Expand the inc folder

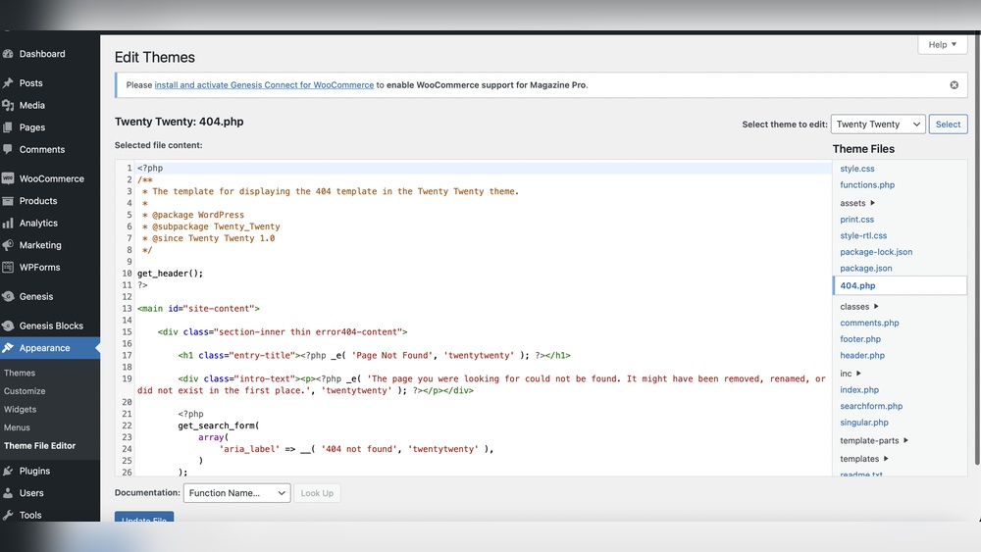pos(851,374)
